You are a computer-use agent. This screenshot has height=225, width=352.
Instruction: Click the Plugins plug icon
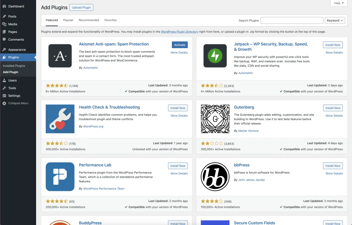4,57
